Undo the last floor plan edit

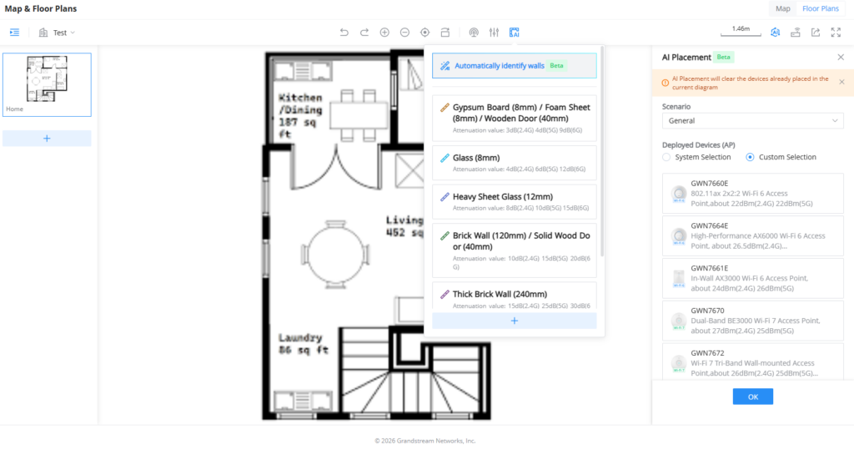tap(344, 33)
